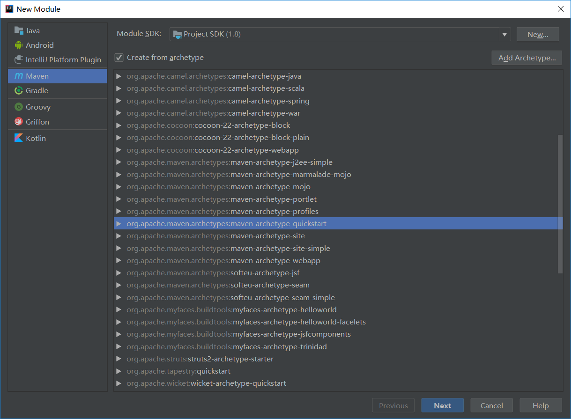The height and width of the screenshot is (419, 571).
Task: Click the IntelliJ logo in title bar
Action: [9, 9]
